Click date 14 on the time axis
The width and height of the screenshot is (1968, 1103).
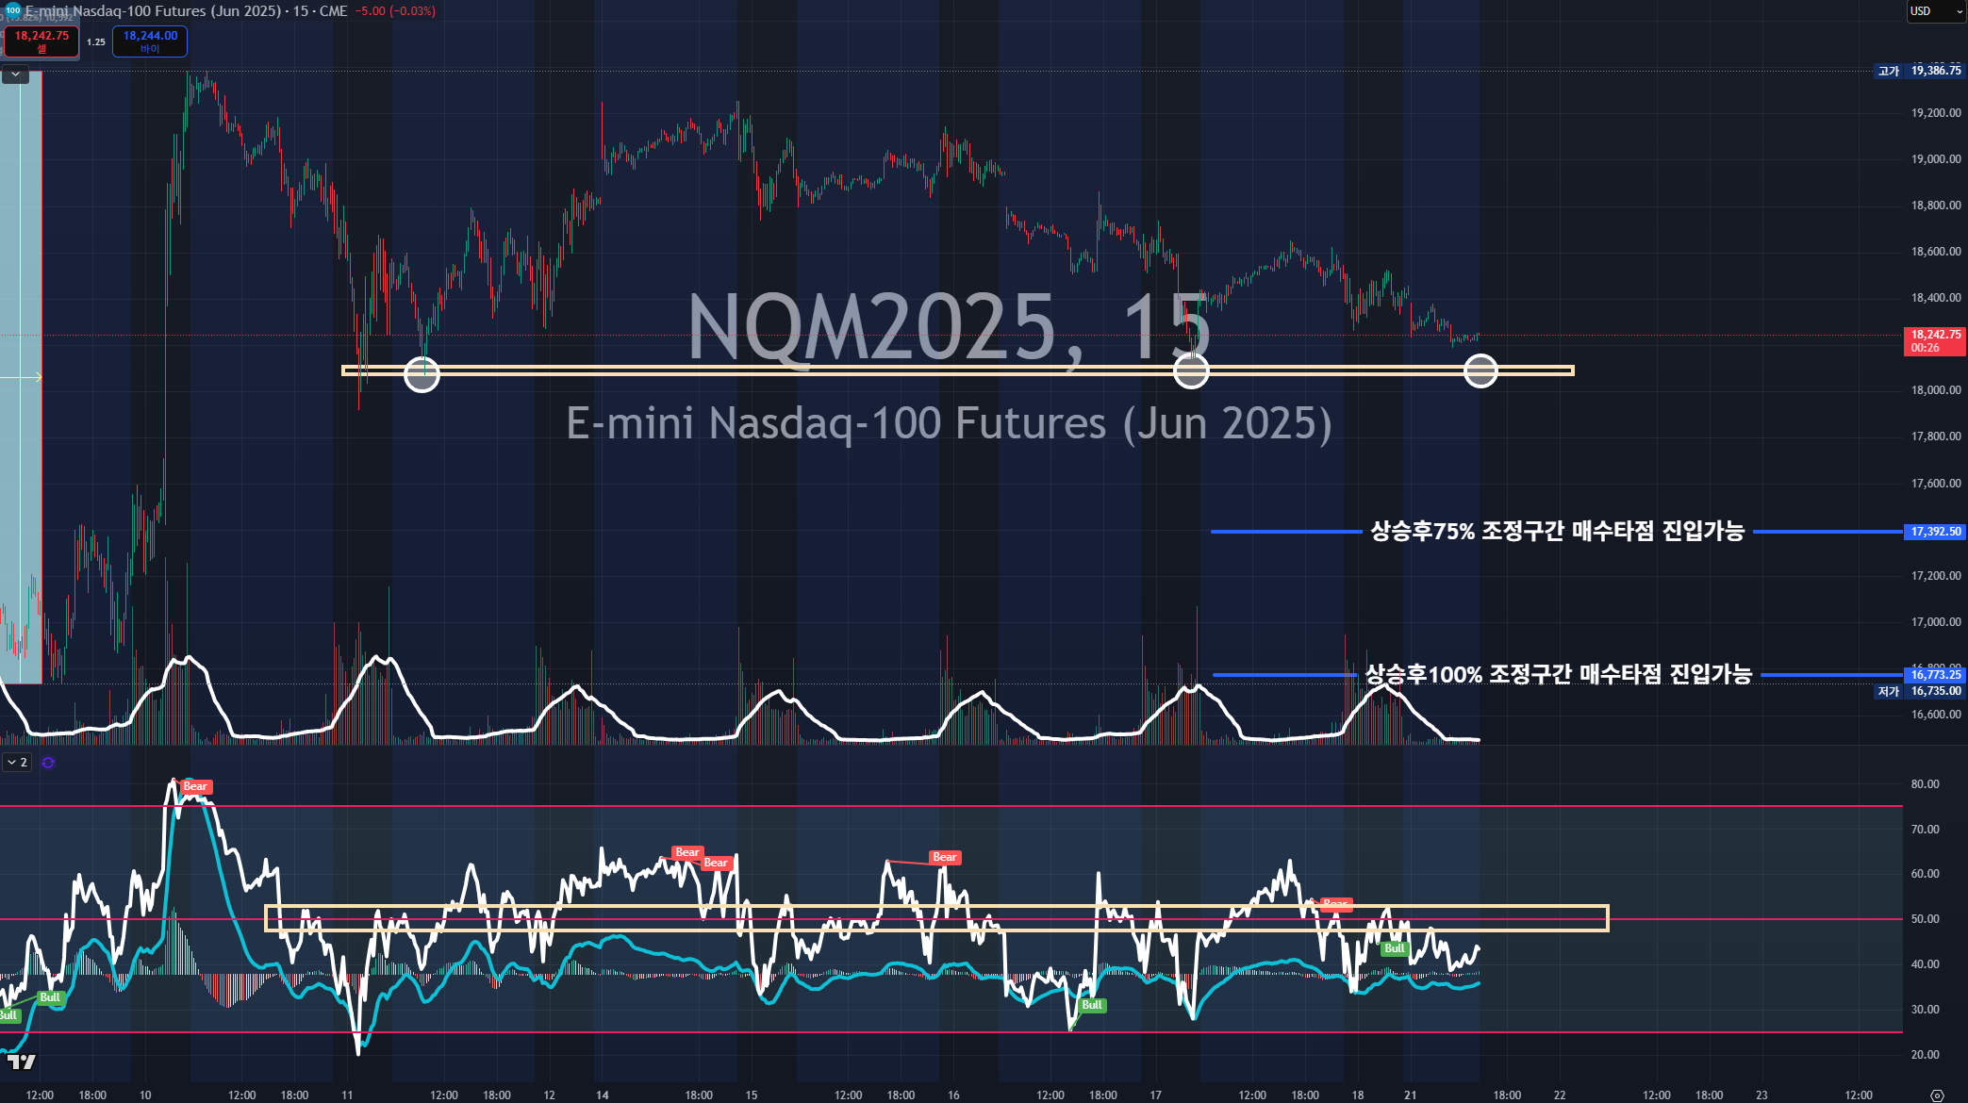point(603,1095)
